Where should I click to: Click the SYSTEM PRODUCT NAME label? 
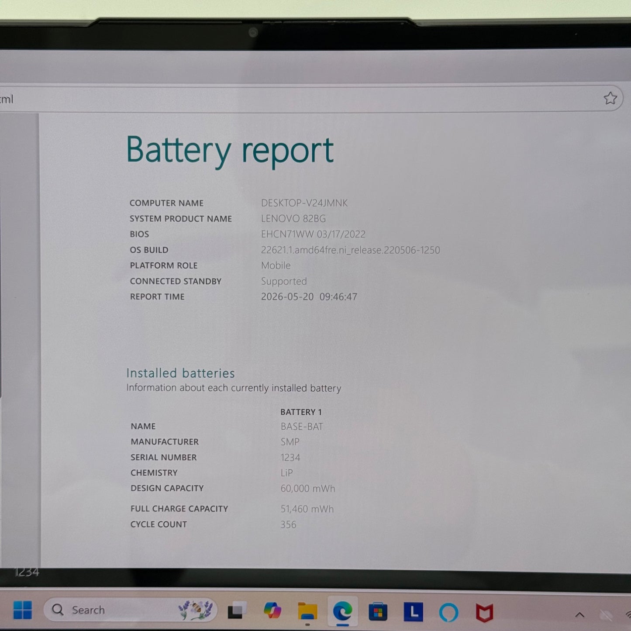tap(181, 219)
